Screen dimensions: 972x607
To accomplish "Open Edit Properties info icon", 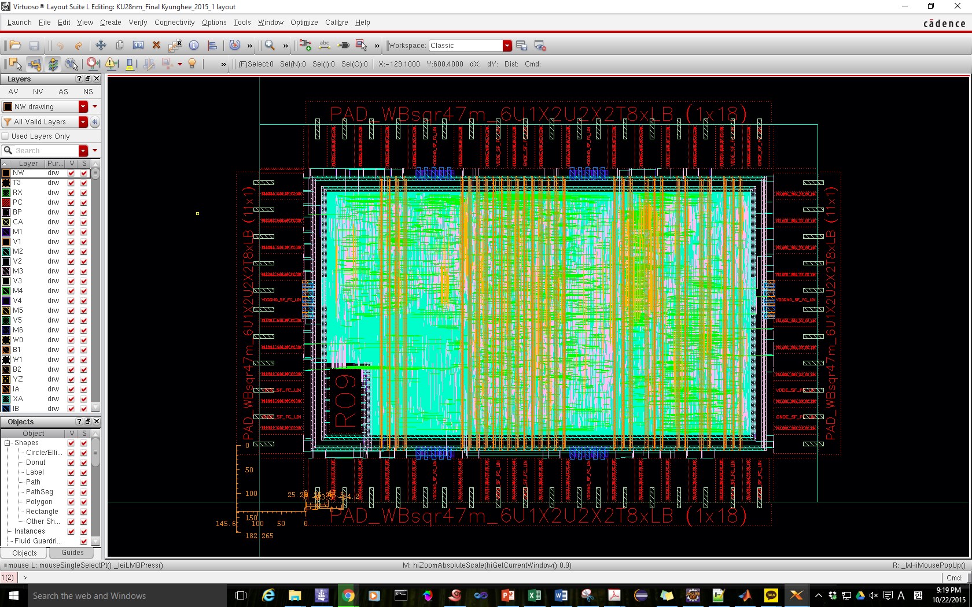I will click(x=194, y=45).
